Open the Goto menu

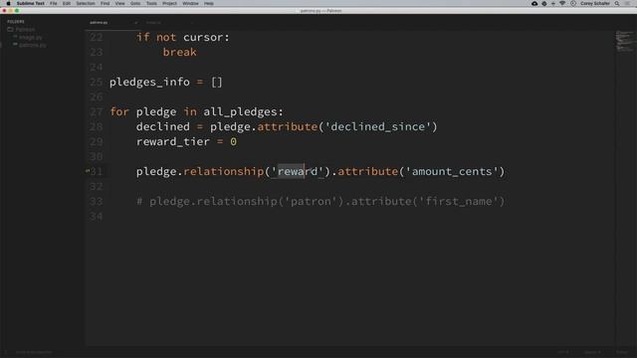point(135,3)
